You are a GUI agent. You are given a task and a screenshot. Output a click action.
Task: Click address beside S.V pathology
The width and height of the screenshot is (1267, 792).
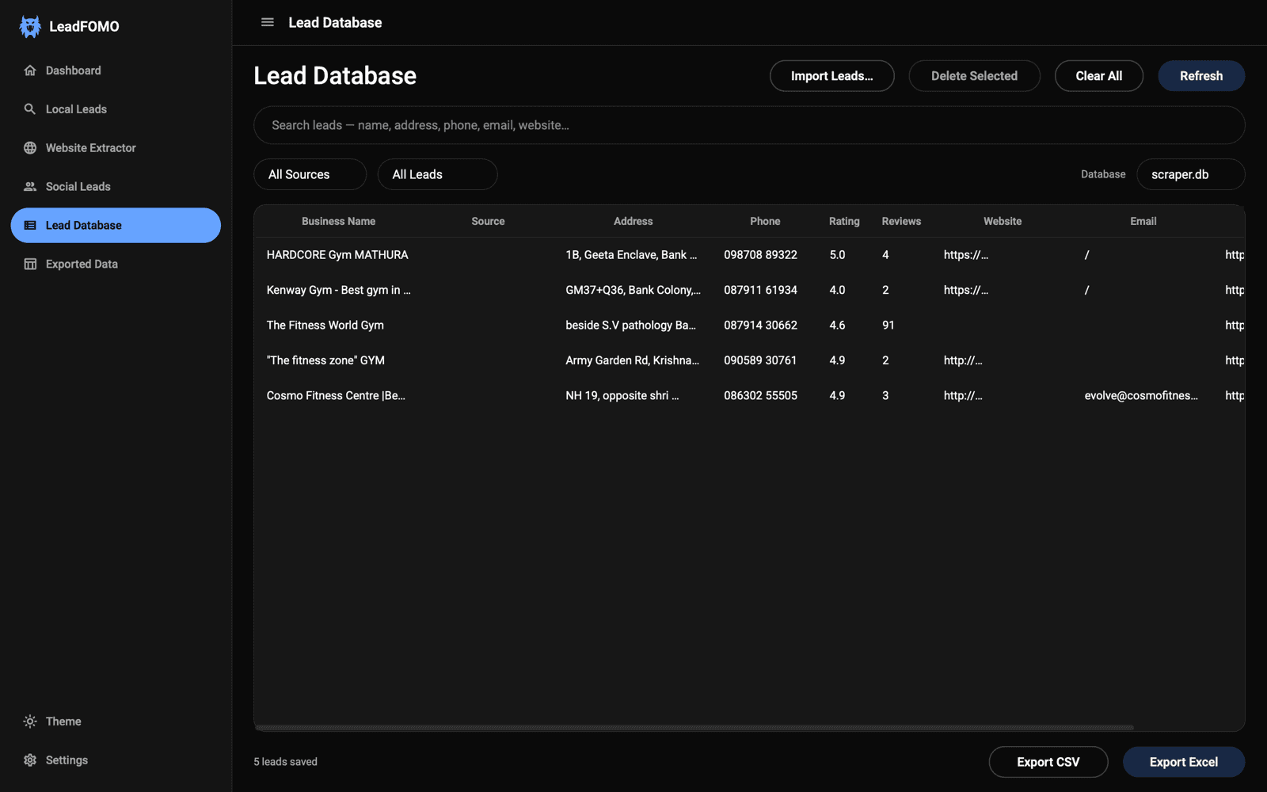[x=630, y=326]
